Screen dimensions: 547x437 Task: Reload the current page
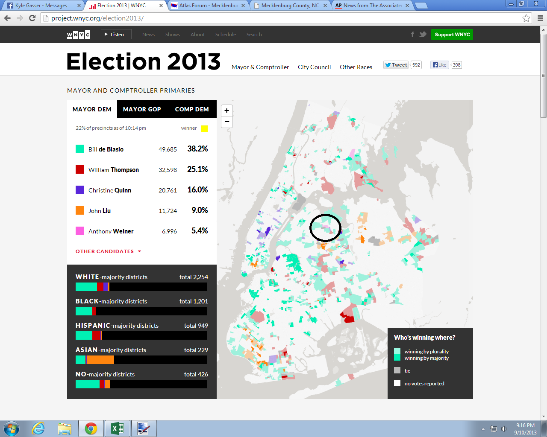pyautogui.click(x=32, y=18)
